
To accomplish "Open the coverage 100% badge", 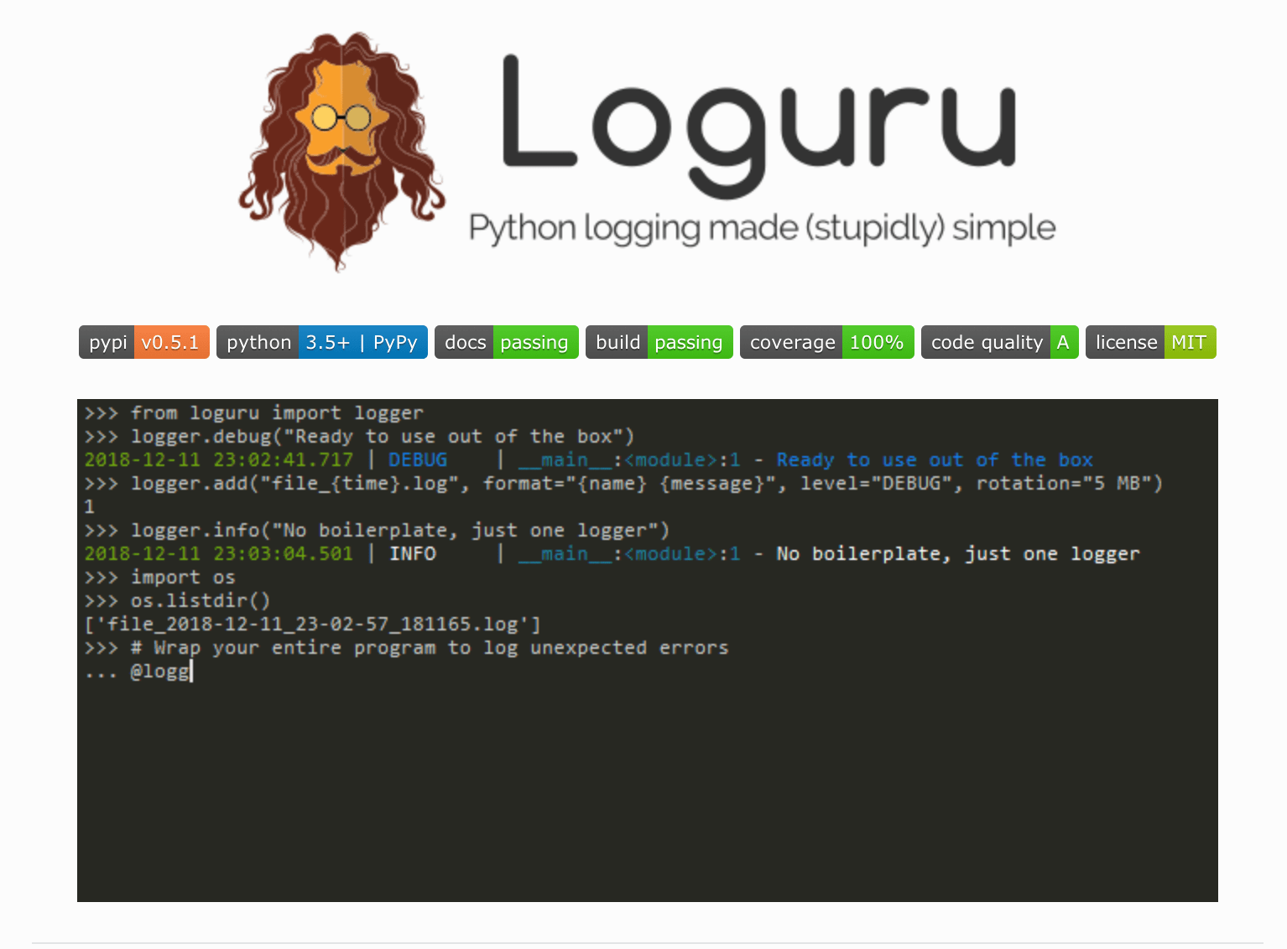I will 827,342.
